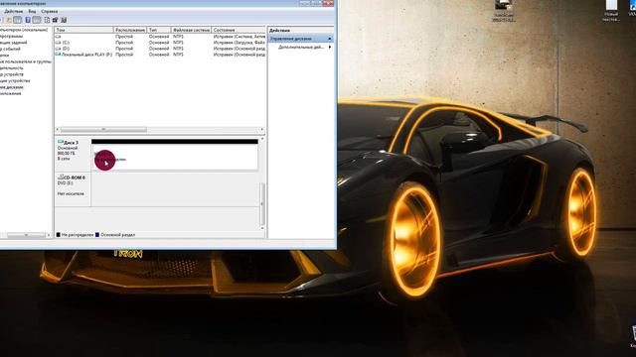Select Службы и приложения tree node
636x357 pixels.
[11, 93]
